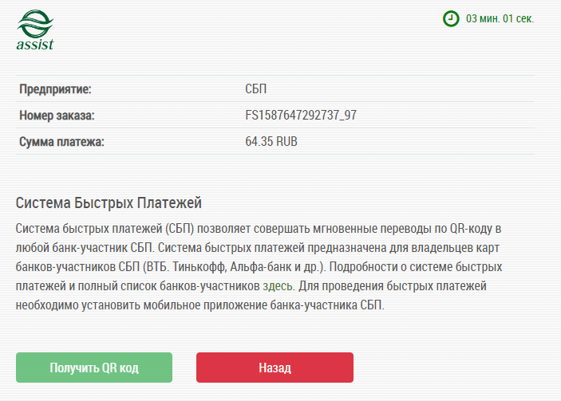Click the green clock timer icon

(451, 18)
